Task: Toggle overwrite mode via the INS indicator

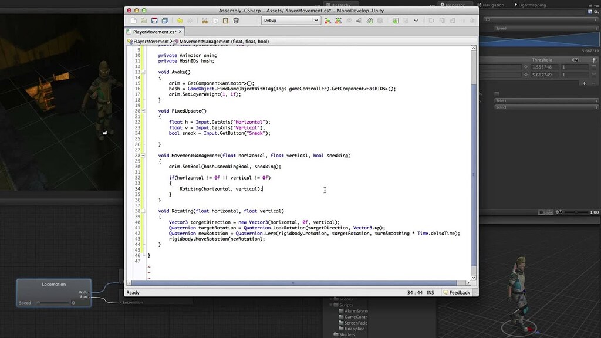Action: point(431,292)
